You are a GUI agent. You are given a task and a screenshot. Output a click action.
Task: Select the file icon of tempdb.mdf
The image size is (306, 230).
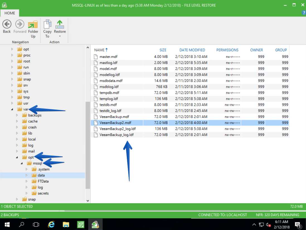(96, 93)
